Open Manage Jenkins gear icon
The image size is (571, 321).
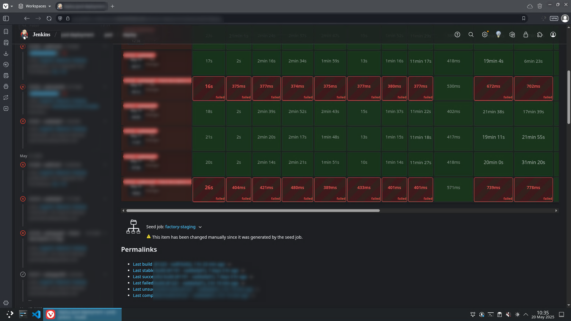click(485, 35)
